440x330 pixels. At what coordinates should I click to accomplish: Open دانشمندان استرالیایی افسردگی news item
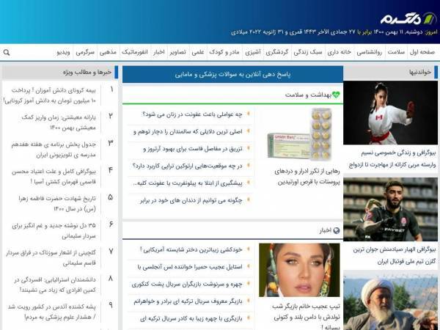coord(55,285)
